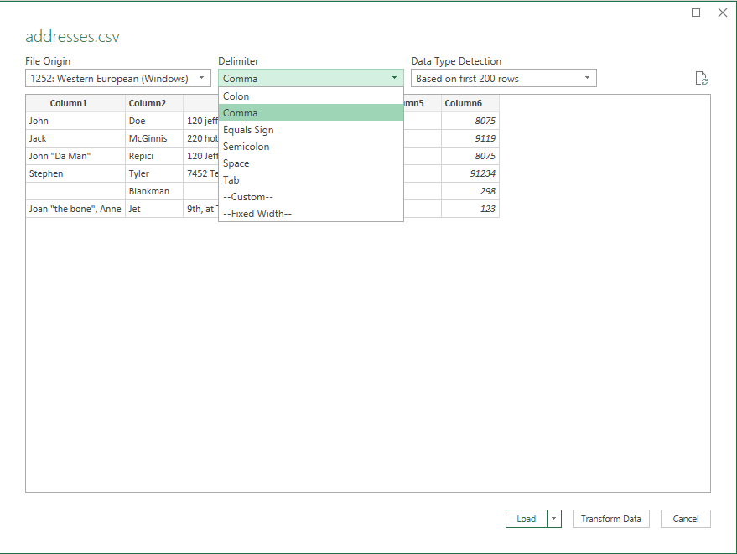The width and height of the screenshot is (737, 554).
Task: Click the 123 value cell
Action: tap(470, 209)
